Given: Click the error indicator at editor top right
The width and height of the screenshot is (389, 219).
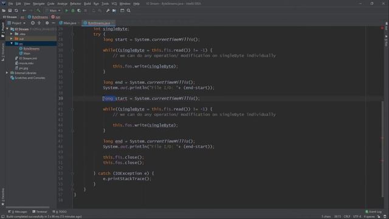Looking at the screenshot, I should coord(382,28).
